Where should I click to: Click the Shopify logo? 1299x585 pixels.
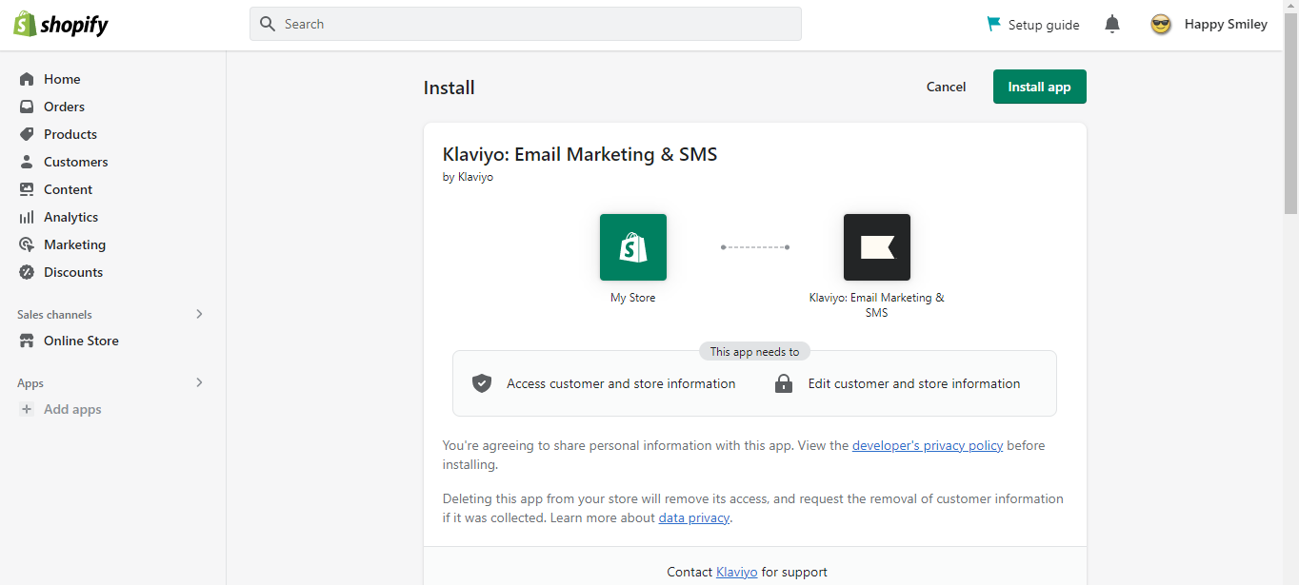pos(61,25)
